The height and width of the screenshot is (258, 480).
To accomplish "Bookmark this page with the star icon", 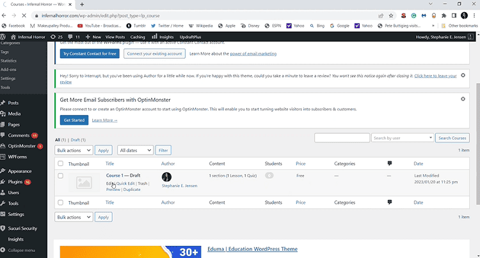I will [391, 15].
